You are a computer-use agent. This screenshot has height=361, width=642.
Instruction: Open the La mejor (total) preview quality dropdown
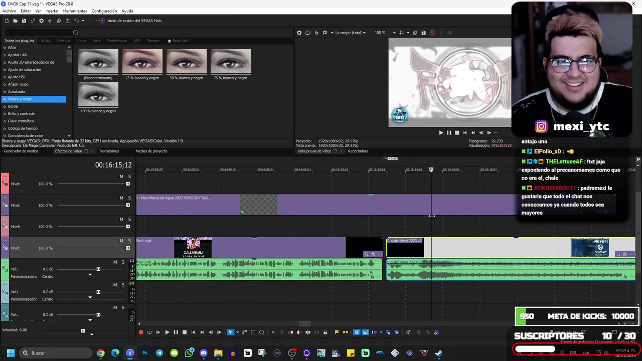[351, 33]
